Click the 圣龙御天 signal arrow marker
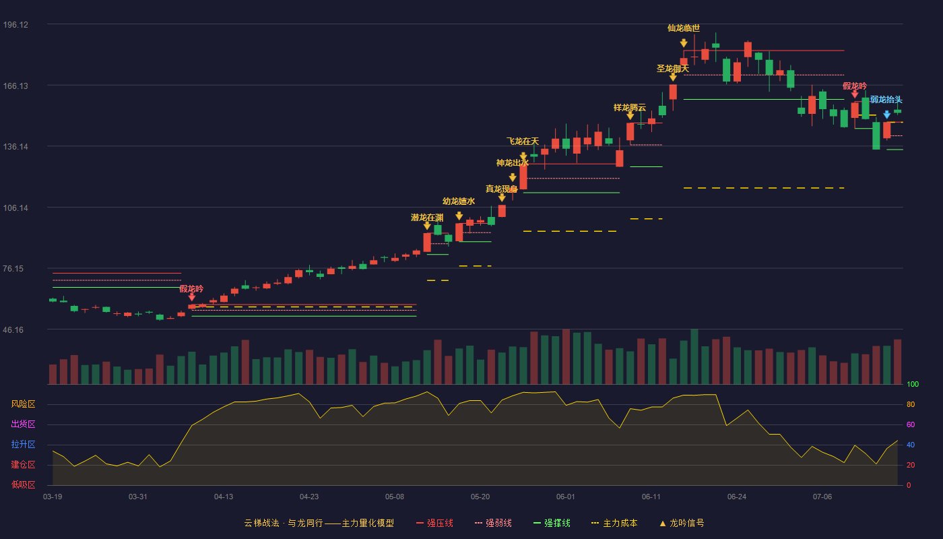 673,77
